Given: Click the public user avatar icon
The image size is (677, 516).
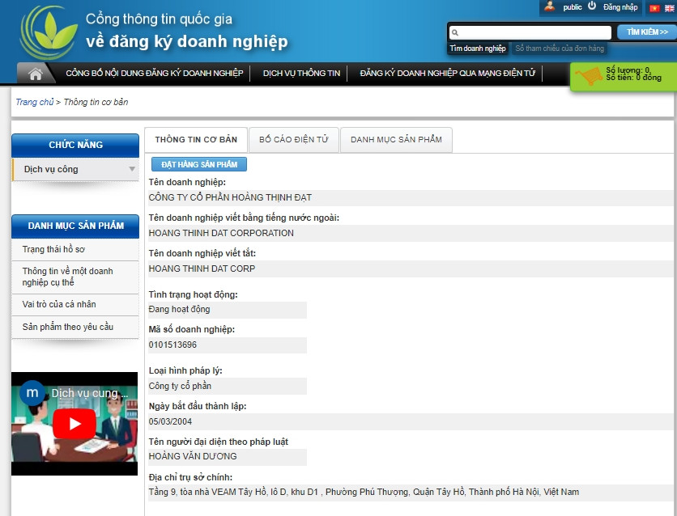Looking at the screenshot, I should (550, 6).
